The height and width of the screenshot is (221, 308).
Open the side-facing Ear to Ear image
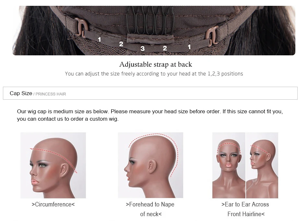pyautogui.click(x=262, y=165)
